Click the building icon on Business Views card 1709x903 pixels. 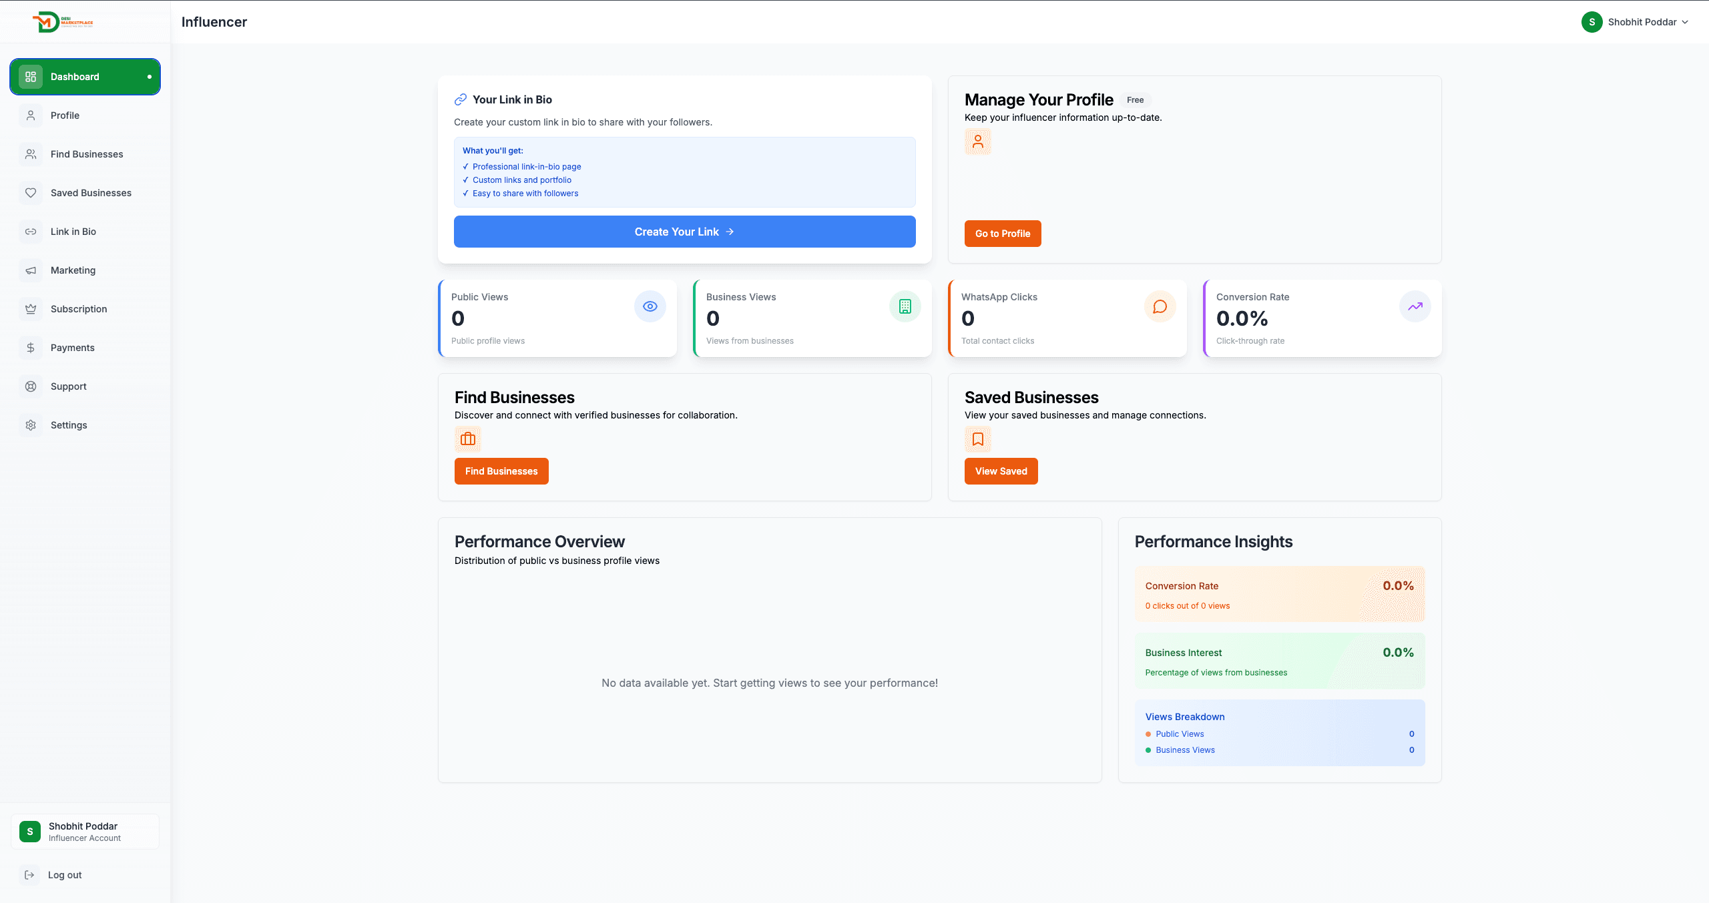point(905,306)
